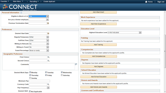Image resolution: width=166 pixels, height=93 pixels.
Task: Focus the First Choice field
Action: (38, 57)
